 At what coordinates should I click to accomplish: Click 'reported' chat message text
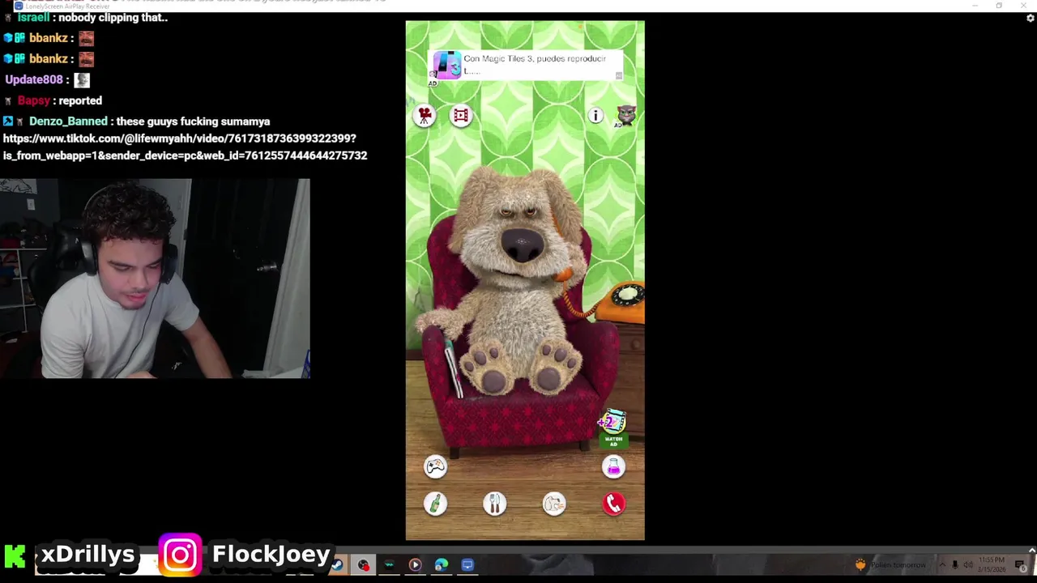click(x=80, y=100)
